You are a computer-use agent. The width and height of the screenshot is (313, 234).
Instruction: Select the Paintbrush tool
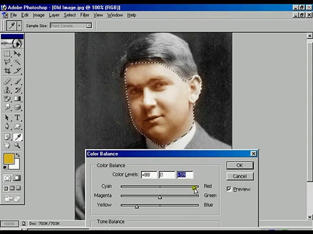pyautogui.click(x=17, y=81)
